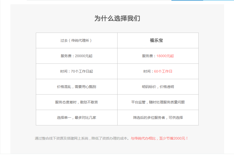Select the red text 60个工作日
This screenshot has width=234, height=156.
(163, 71)
